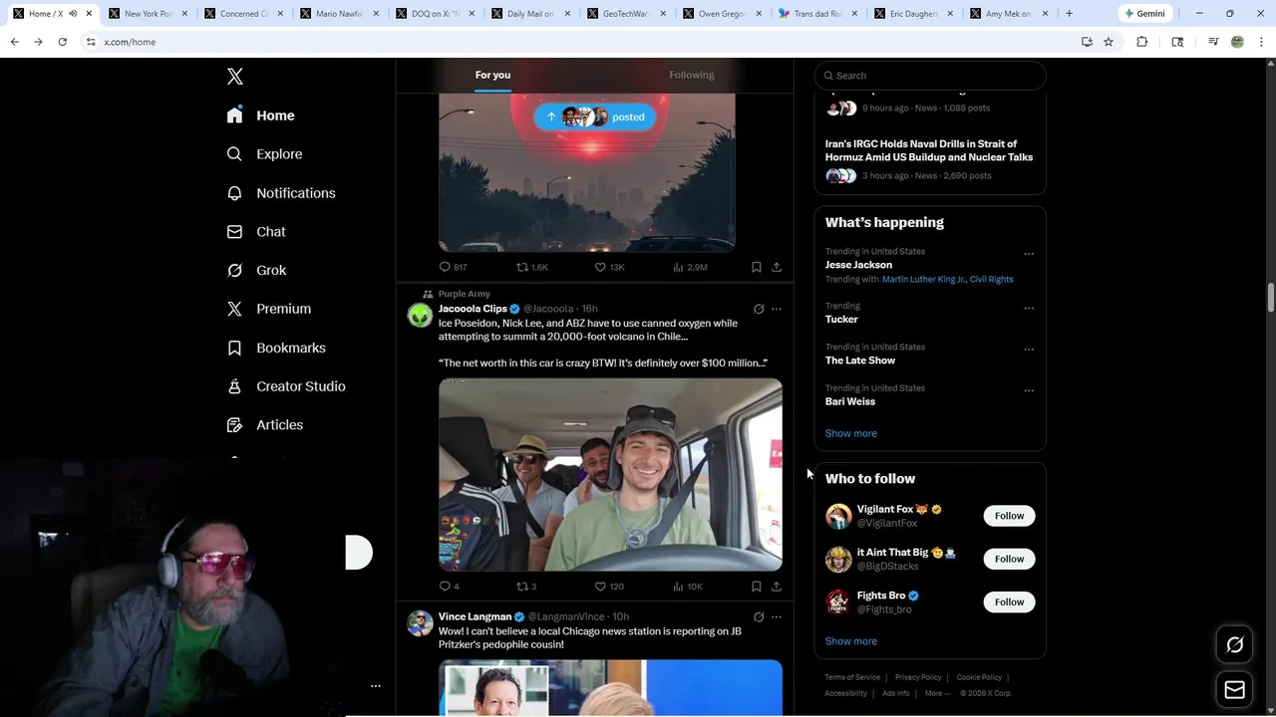Reply to the Jacooola Clips post
The height and width of the screenshot is (717, 1276).
tap(449, 587)
